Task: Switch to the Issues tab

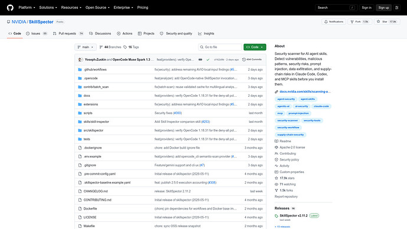Action: (x=37, y=34)
